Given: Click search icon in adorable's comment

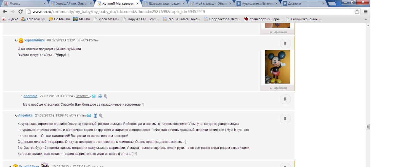Looking at the screenshot, I should point(105,96).
